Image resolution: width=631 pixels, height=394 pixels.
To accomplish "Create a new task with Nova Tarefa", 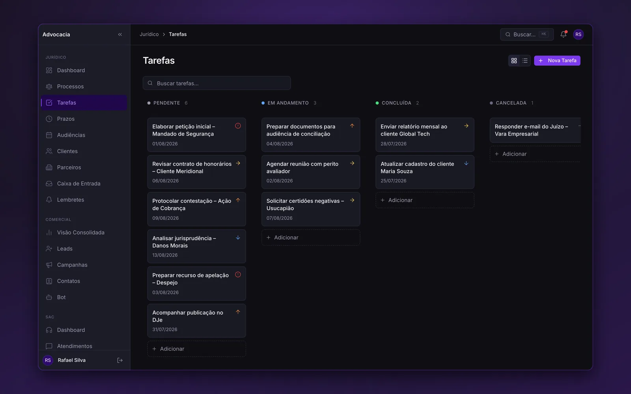I will point(557,61).
